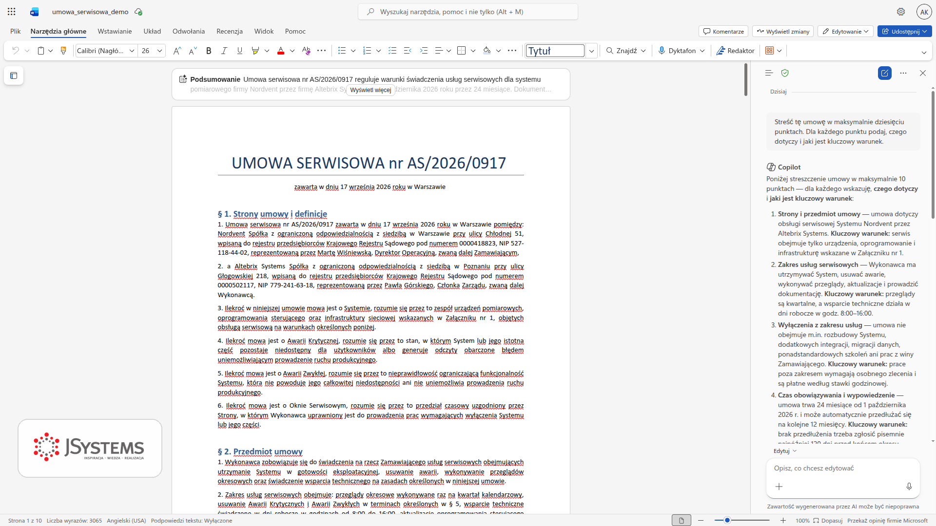Click Wyświetl zmiany button
This screenshot has width=936, height=526.
click(x=783, y=31)
